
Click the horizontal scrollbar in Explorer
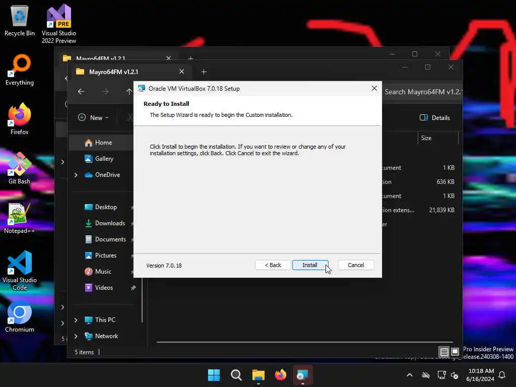tap(304, 342)
